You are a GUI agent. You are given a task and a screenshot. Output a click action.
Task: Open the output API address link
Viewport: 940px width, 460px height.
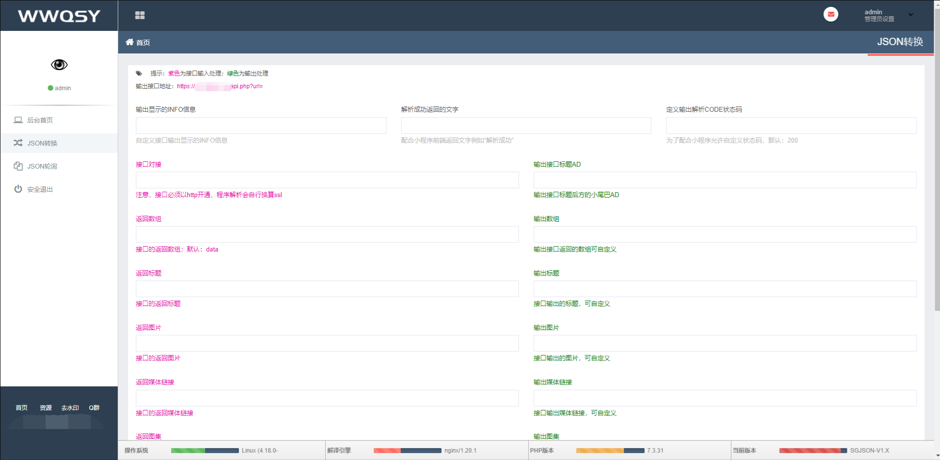pos(219,86)
